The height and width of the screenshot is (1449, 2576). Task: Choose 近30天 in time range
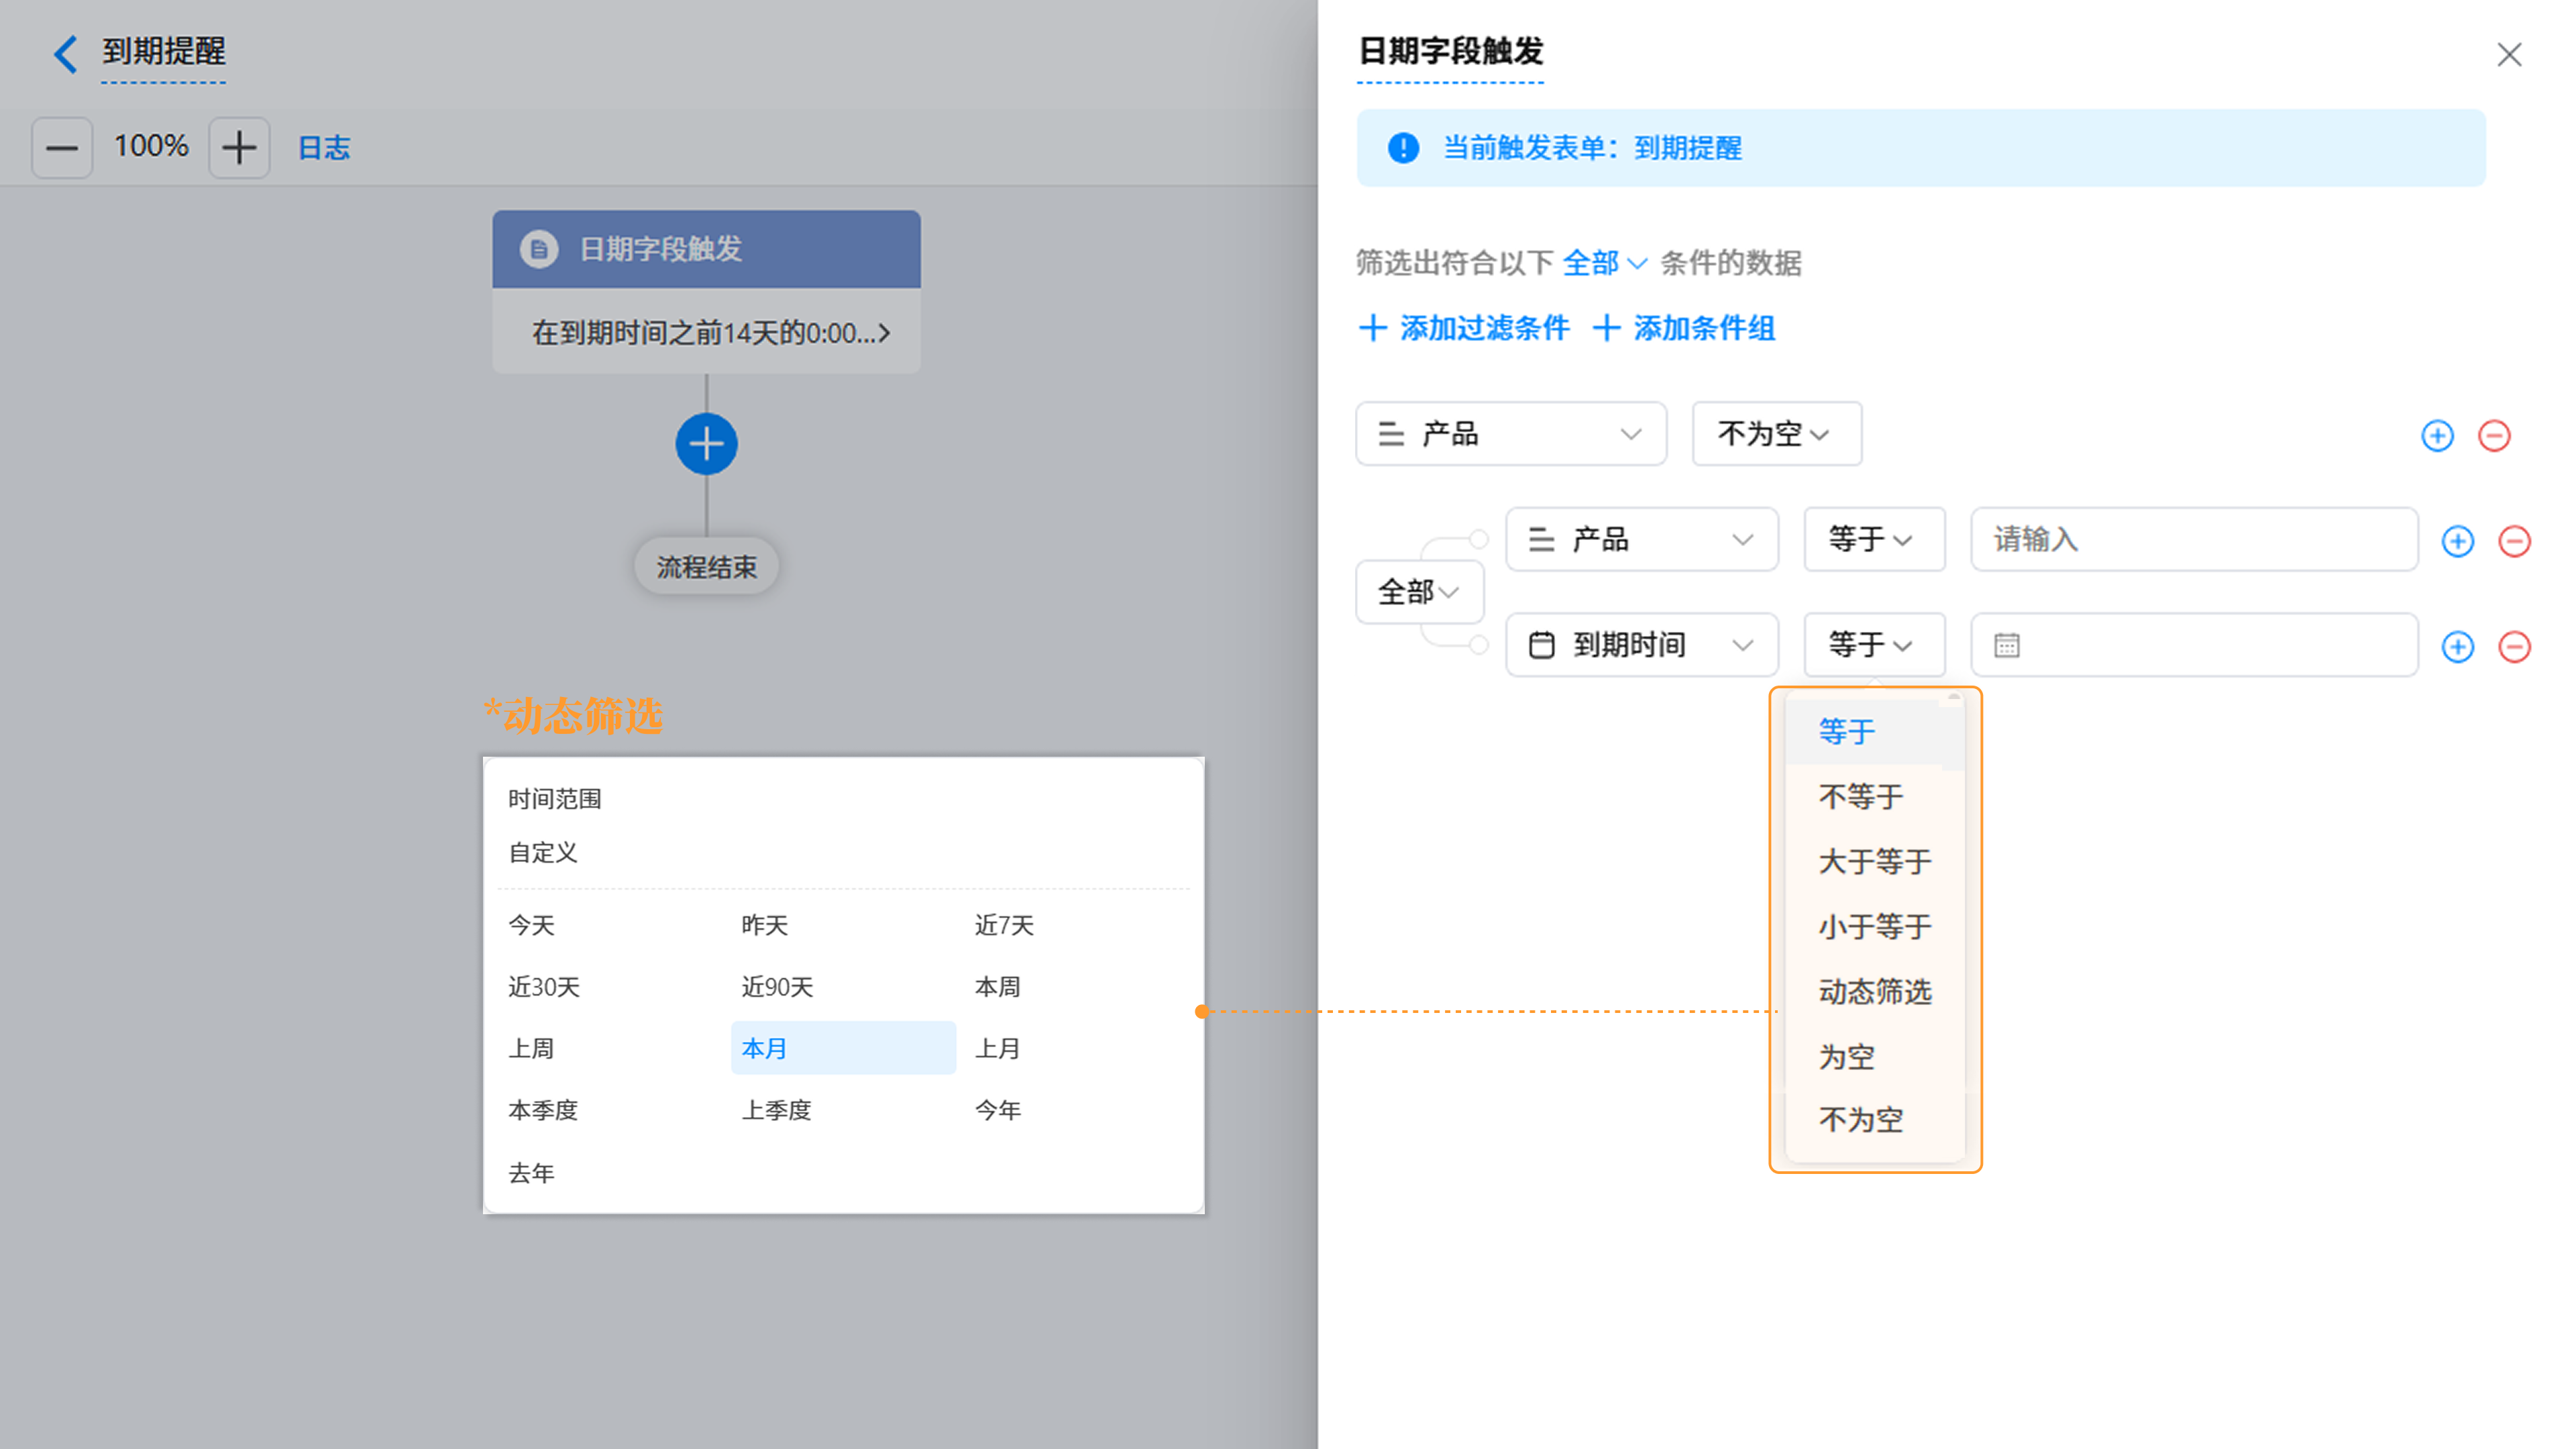coord(544,987)
